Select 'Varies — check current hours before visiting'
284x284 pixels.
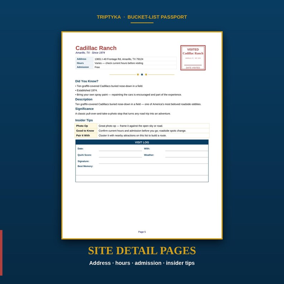119,63
